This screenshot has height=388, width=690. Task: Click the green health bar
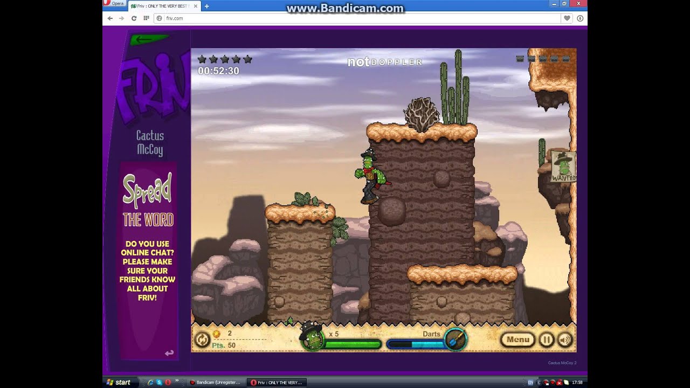point(352,344)
